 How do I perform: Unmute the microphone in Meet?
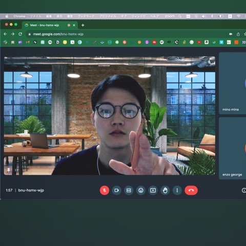pyautogui.click(x=105, y=190)
